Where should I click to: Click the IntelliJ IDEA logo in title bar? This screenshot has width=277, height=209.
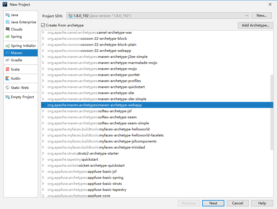(5, 4)
